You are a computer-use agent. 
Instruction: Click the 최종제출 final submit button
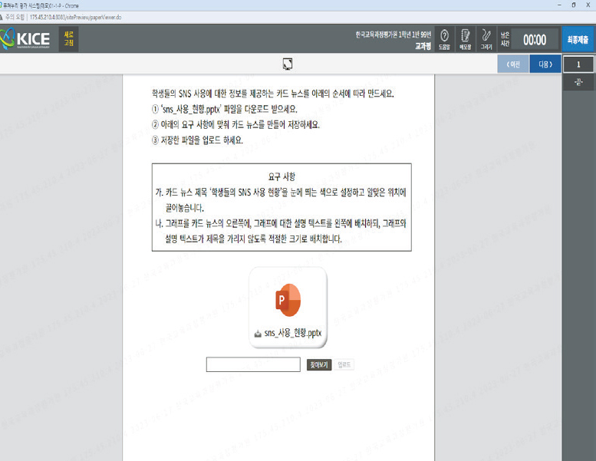578,39
